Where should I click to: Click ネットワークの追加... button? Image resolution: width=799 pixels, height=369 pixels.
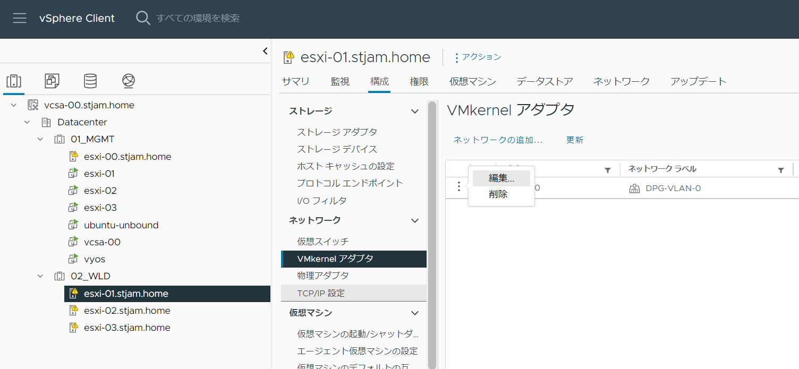pyautogui.click(x=498, y=140)
